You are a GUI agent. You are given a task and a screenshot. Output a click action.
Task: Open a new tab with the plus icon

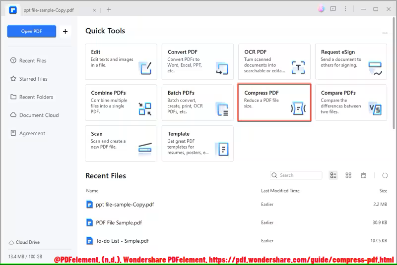[109, 10]
